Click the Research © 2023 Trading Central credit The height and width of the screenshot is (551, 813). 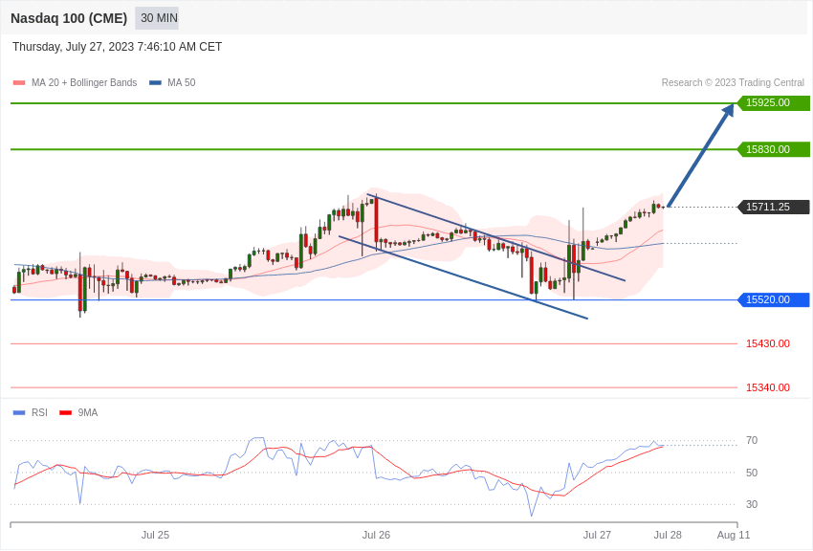pyautogui.click(x=733, y=83)
